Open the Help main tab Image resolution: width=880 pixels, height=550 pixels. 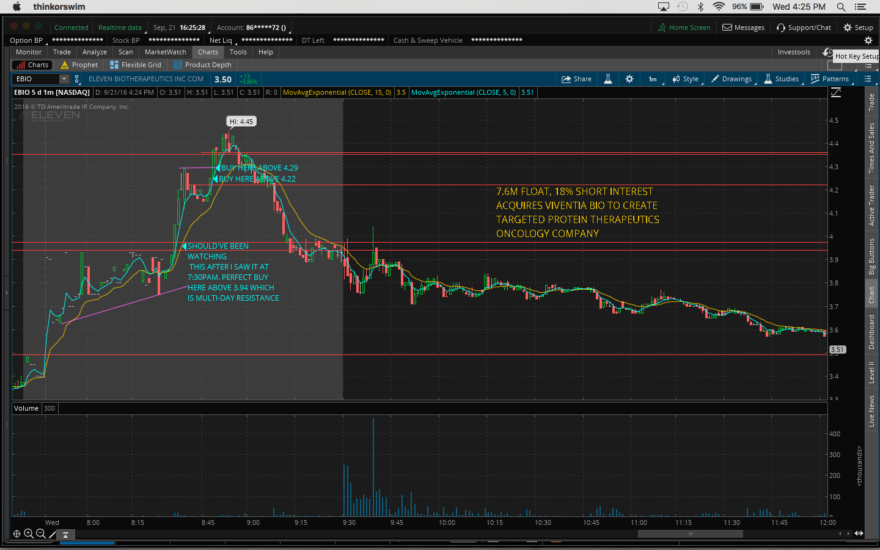click(266, 52)
